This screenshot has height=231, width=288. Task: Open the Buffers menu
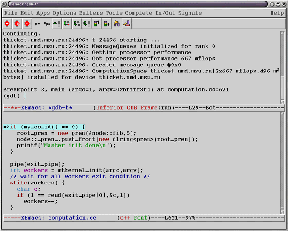(91, 13)
